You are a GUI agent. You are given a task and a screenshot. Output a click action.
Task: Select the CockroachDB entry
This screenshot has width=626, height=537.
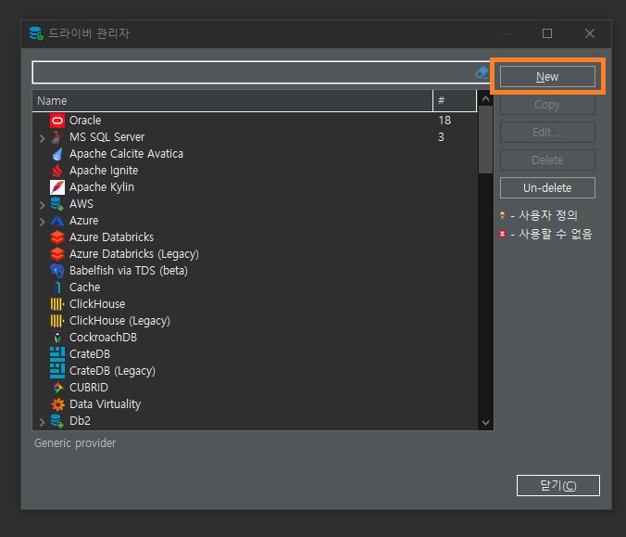tap(255, 338)
